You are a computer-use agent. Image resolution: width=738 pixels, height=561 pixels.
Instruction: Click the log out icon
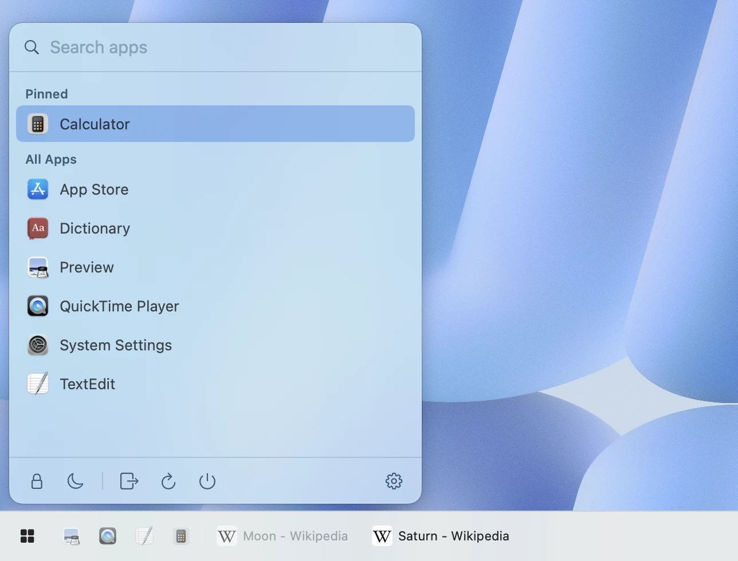click(x=129, y=481)
